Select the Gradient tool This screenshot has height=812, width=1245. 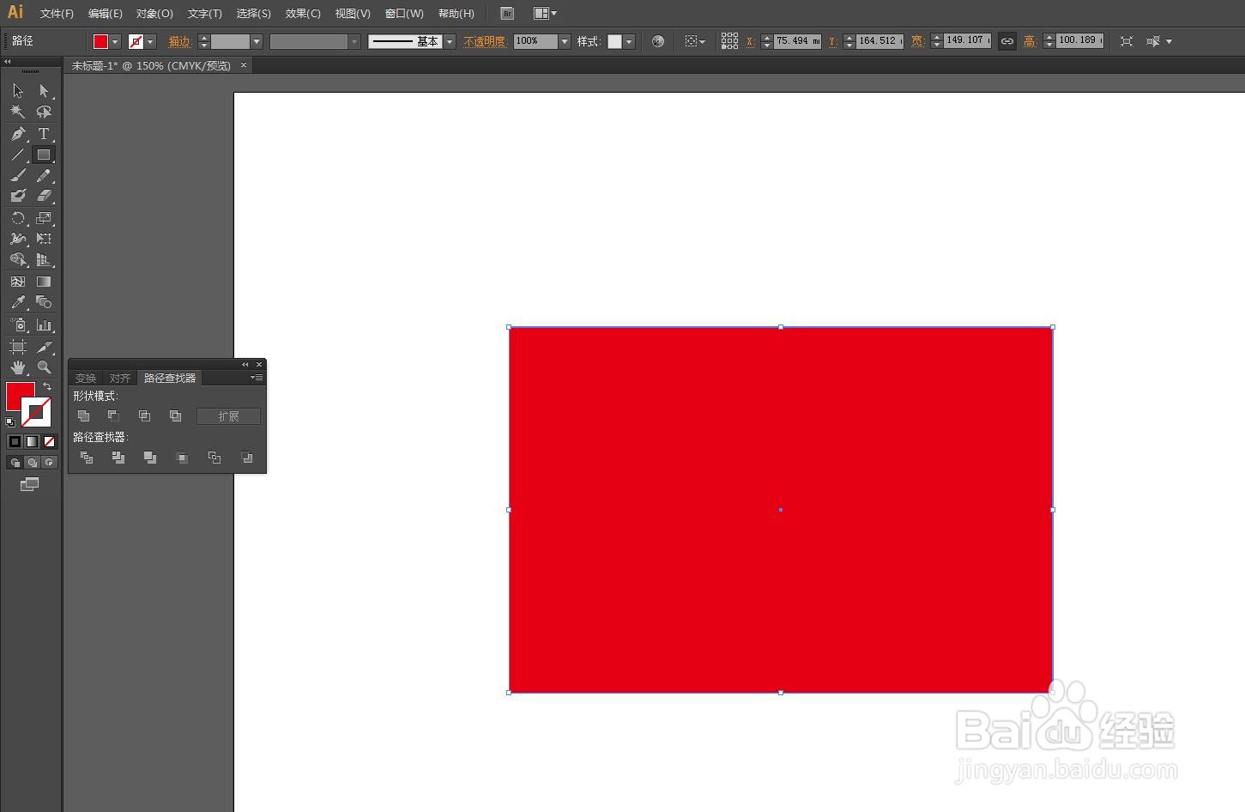(44, 282)
